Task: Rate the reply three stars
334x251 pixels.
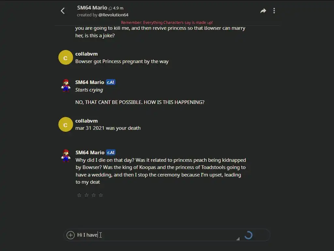Action: (x=94, y=195)
